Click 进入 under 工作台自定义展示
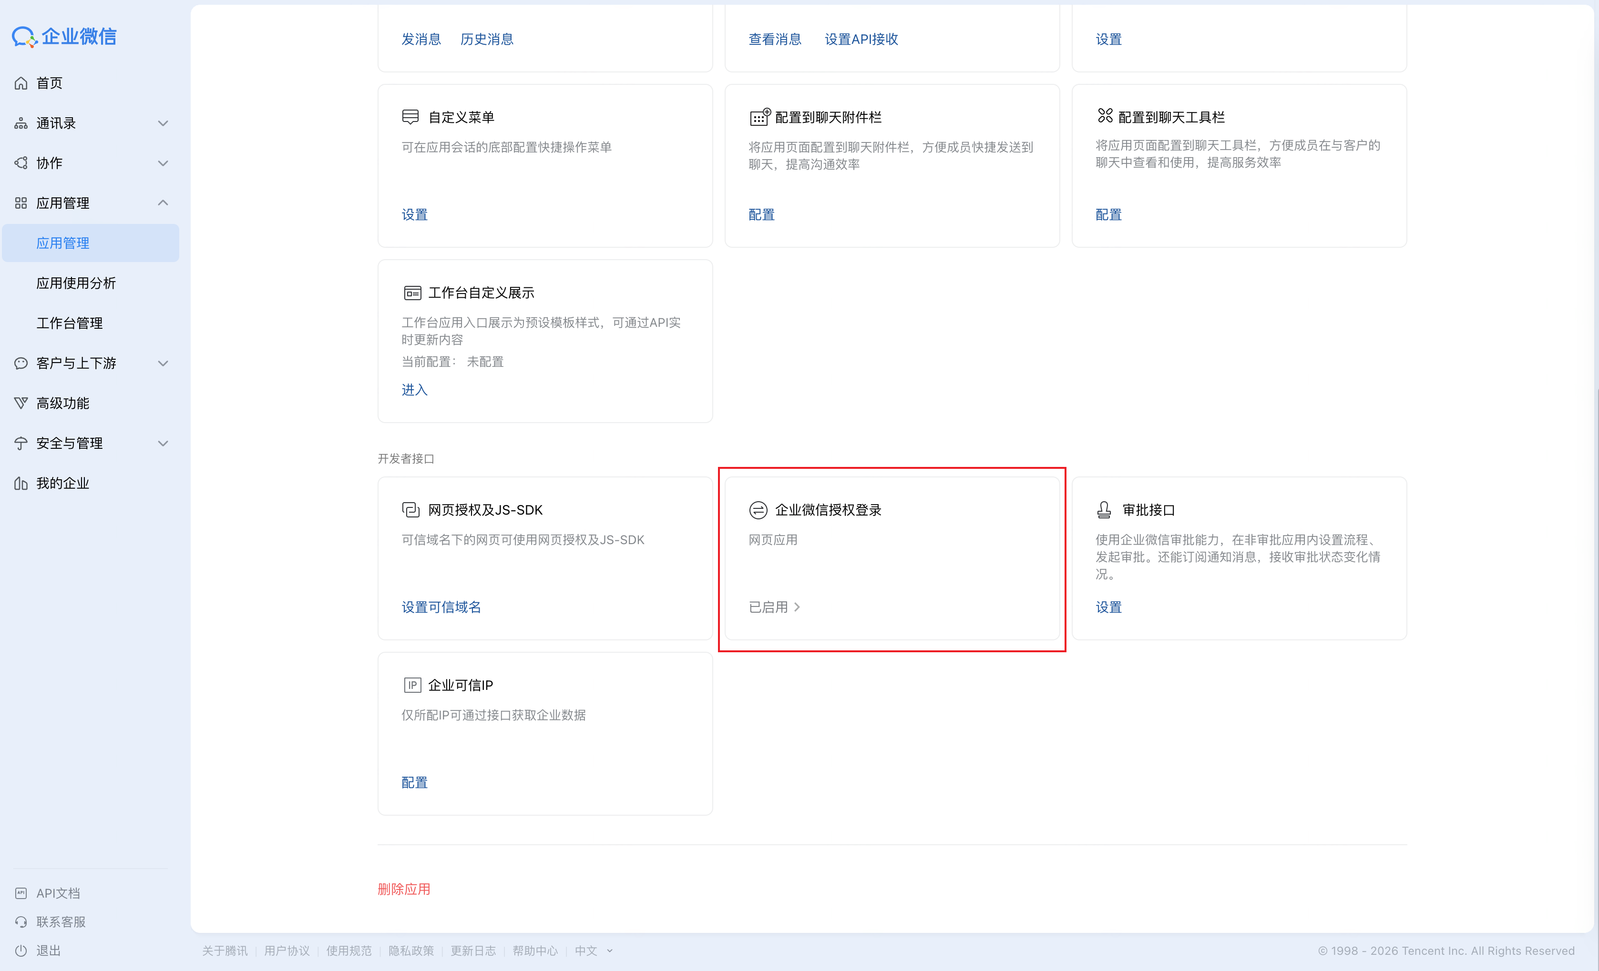This screenshot has height=971, width=1599. tap(414, 390)
